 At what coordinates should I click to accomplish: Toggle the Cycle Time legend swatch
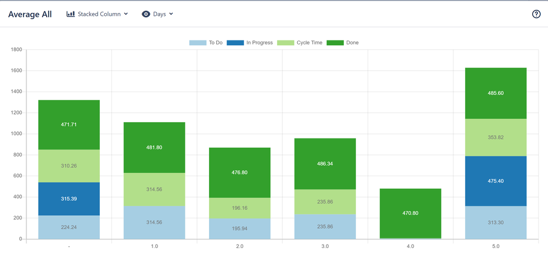tap(286, 43)
